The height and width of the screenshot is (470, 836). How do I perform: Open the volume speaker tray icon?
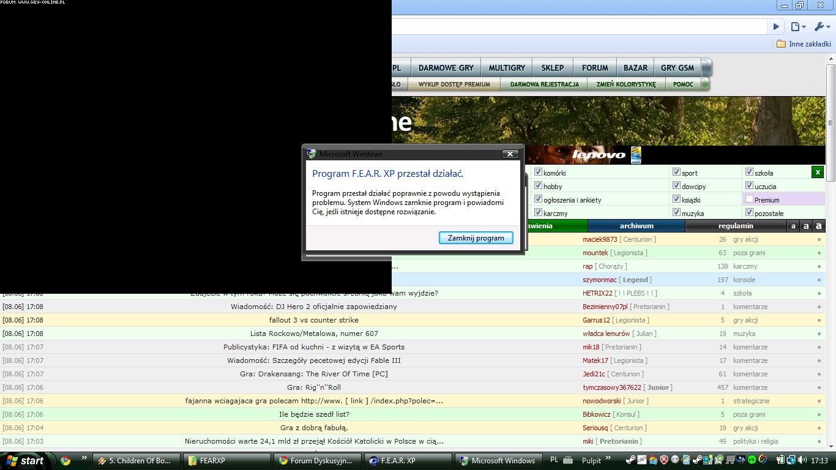(x=802, y=460)
